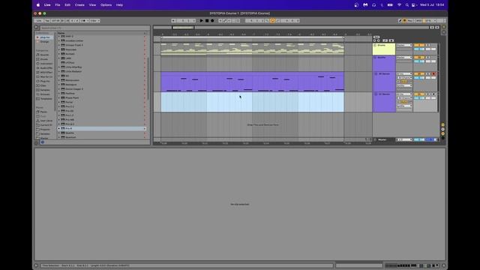Screen dimensions: 480x270
Task: Click the Set locator button
Action: coord(376,37)
